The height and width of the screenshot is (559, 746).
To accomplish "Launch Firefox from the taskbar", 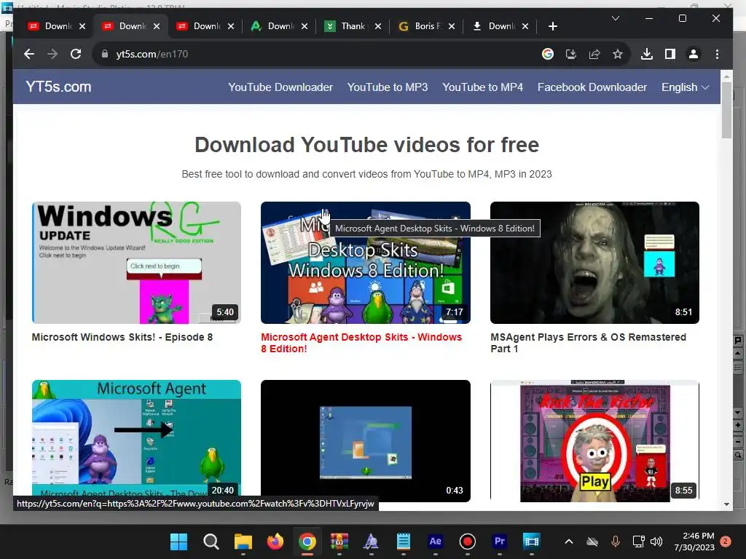I will pos(275,542).
